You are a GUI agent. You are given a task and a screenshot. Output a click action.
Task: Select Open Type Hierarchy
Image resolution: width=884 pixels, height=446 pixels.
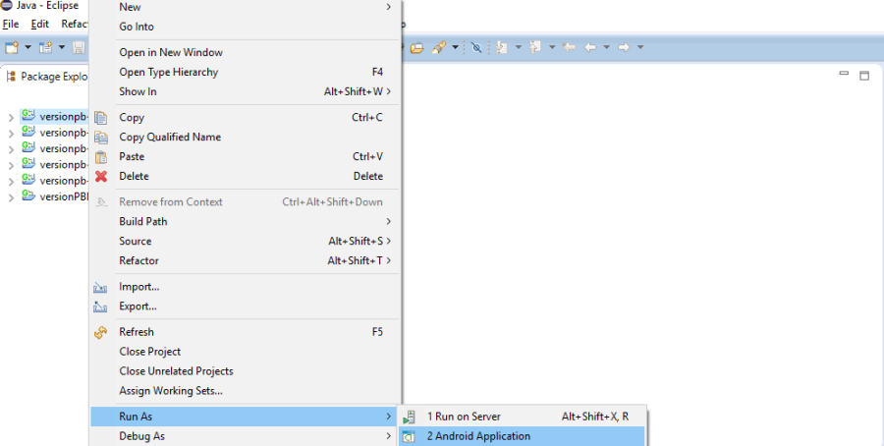pyautogui.click(x=246, y=72)
